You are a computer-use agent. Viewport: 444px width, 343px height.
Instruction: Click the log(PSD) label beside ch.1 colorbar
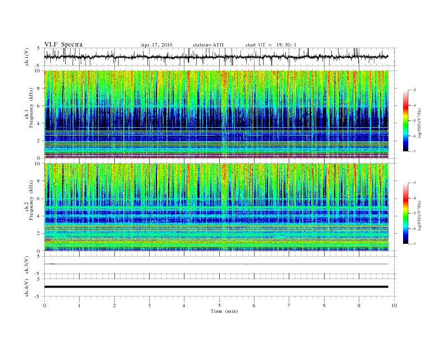420,123
